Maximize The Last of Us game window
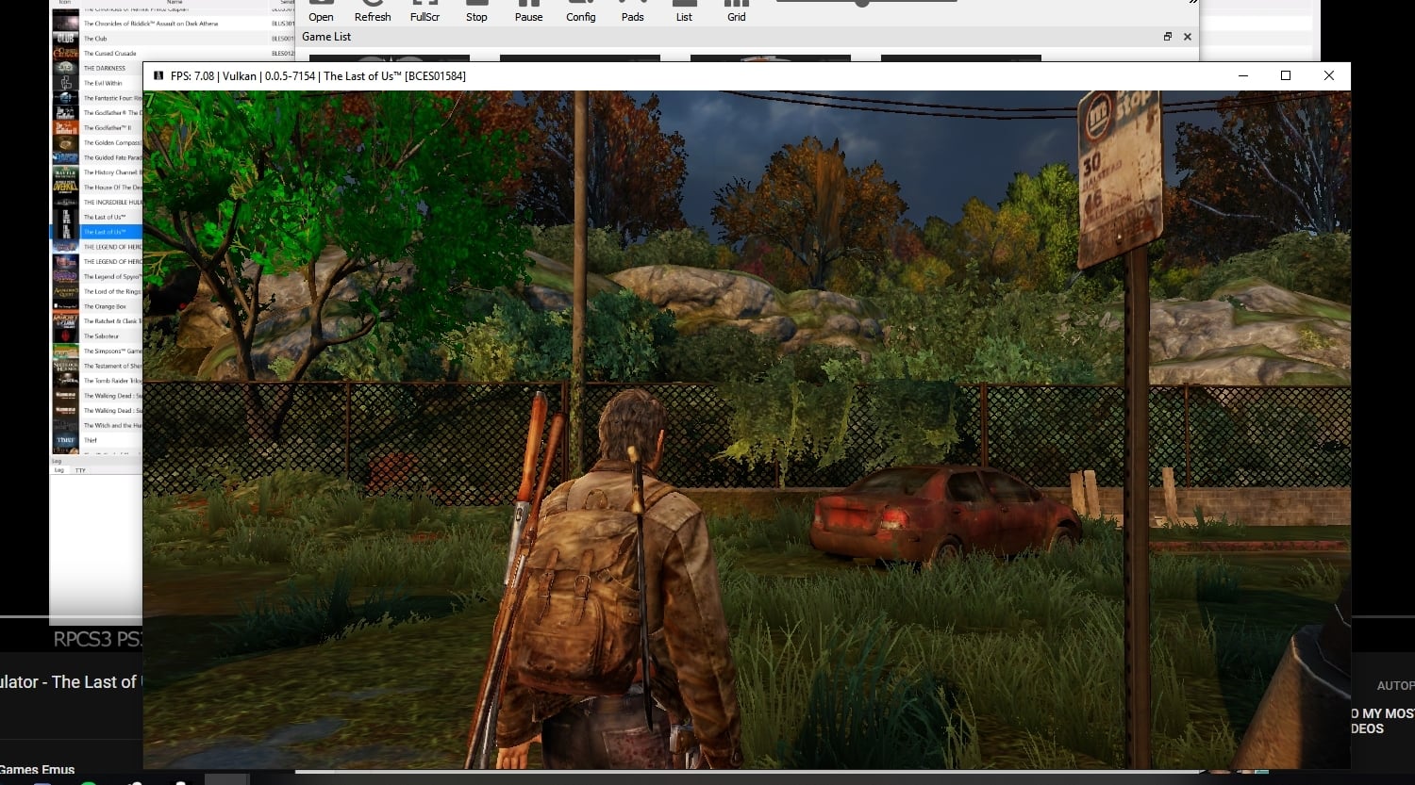1415x785 pixels. click(1286, 76)
